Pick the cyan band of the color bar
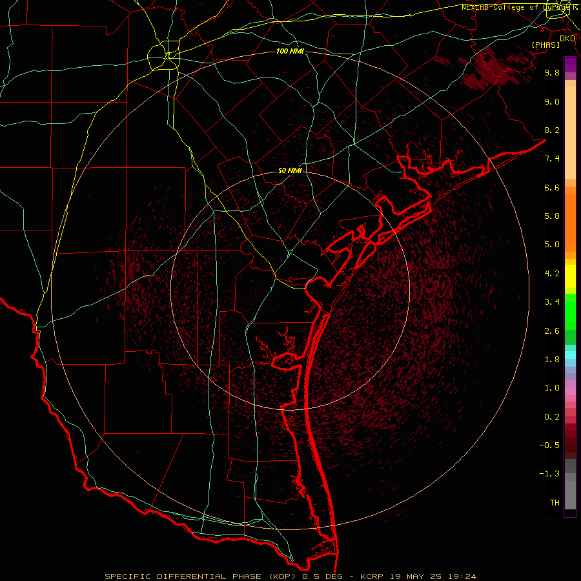The image size is (581, 581). (570, 355)
